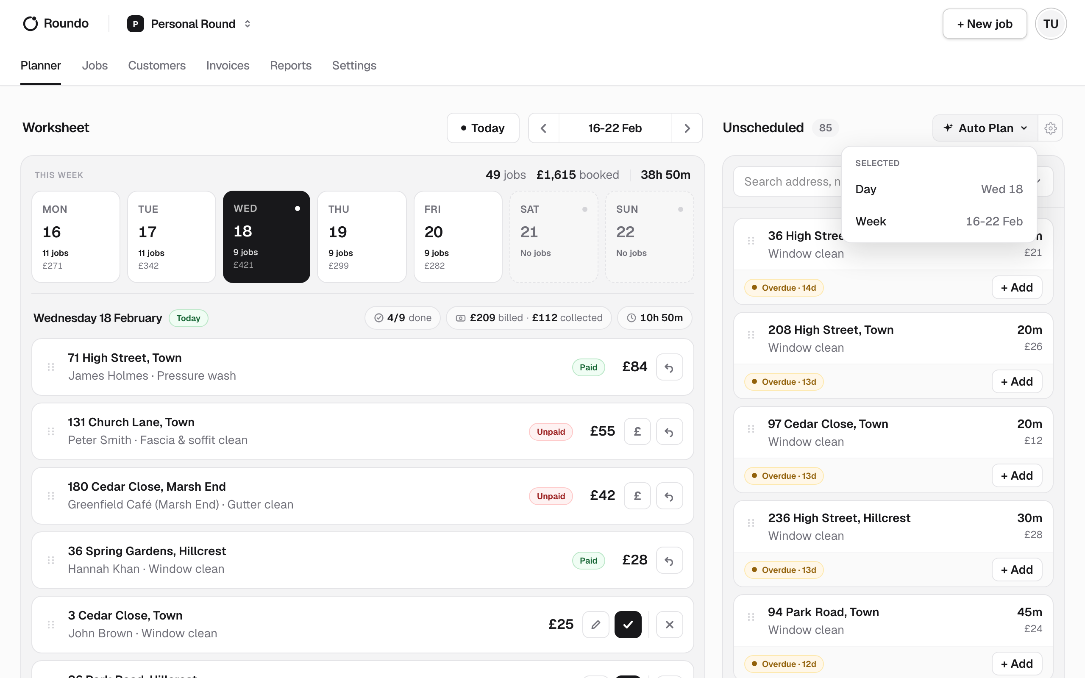The width and height of the screenshot is (1085, 678).
Task: Open the unscheduled gear settings icon
Action: 1051,128
